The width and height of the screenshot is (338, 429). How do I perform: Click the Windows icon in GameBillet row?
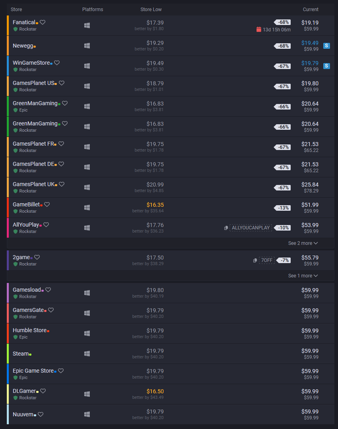(x=87, y=208)
